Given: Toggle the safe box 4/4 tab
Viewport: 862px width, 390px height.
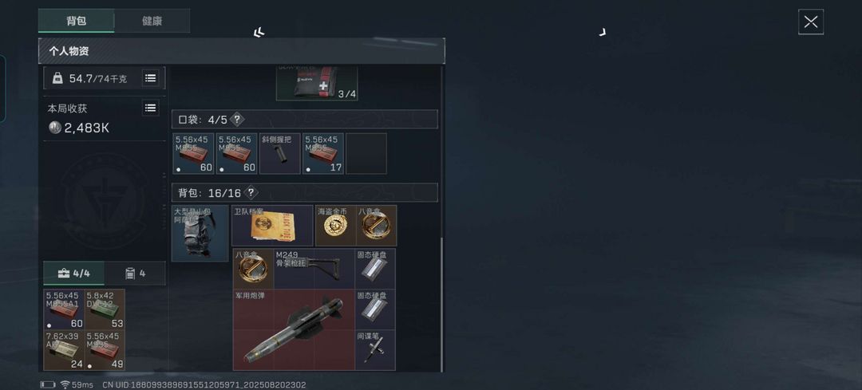Looking at the screenshot, I should 74,273.
